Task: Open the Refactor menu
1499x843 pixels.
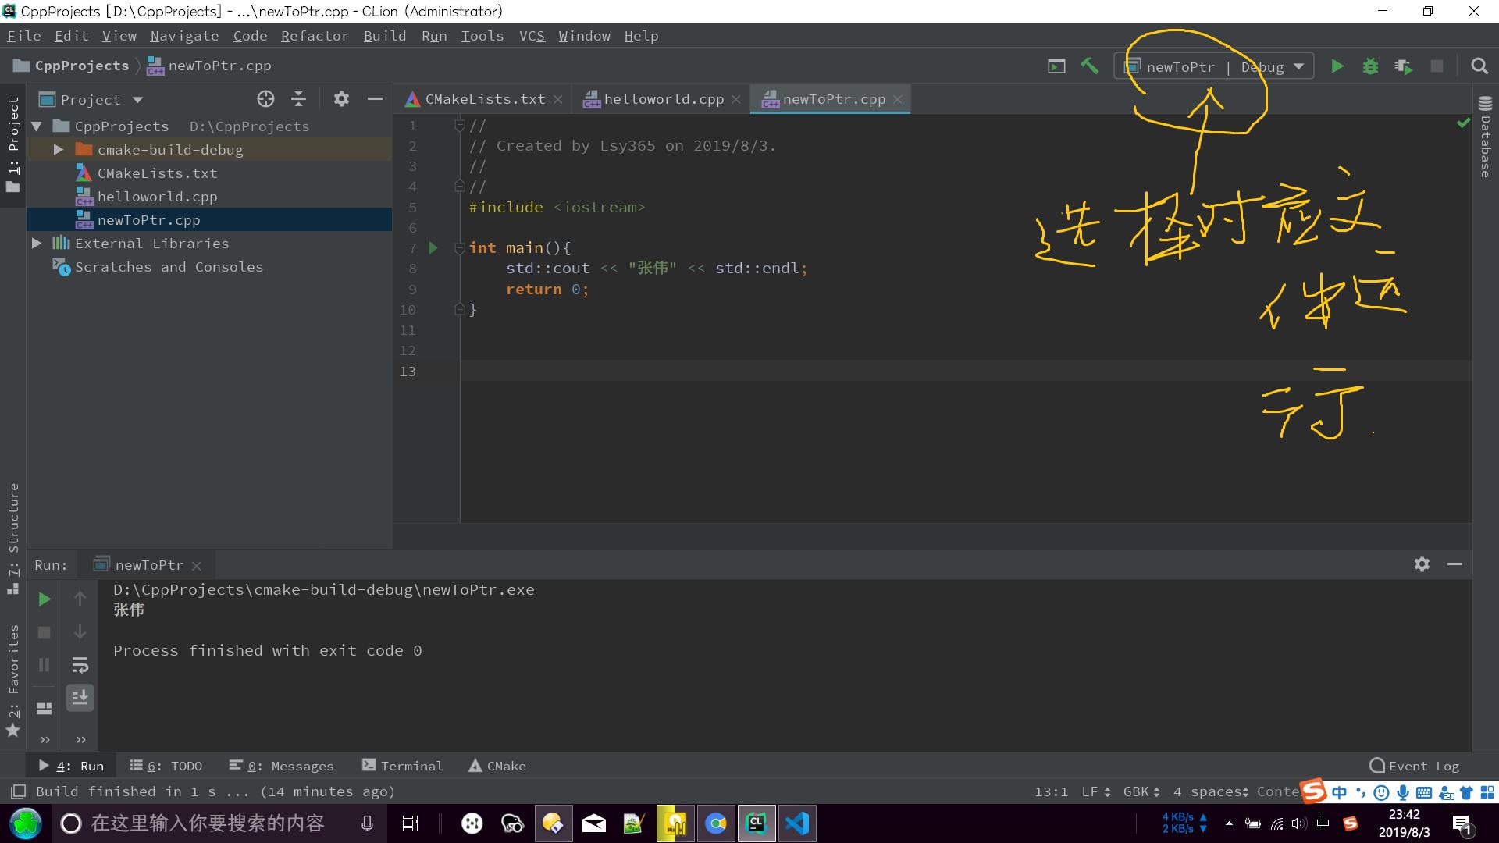Action: [x=315, y=36]
